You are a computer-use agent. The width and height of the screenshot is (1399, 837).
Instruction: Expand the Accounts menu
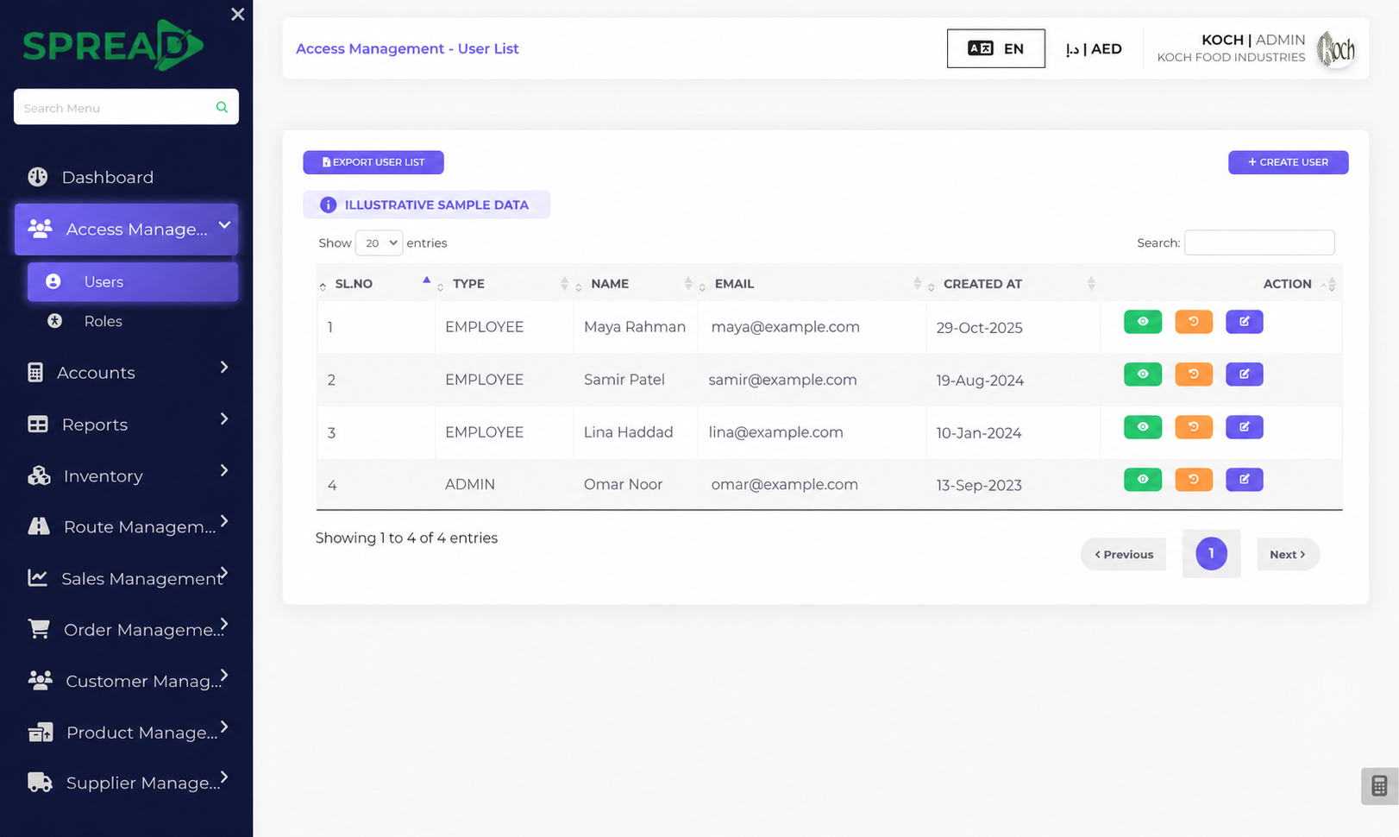126,372
